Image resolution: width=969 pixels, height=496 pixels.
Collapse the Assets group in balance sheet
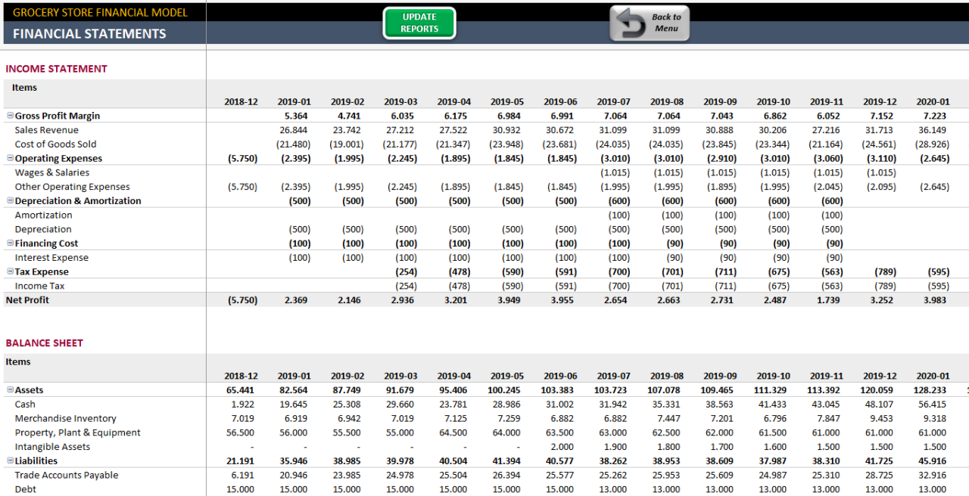(10, 390)
